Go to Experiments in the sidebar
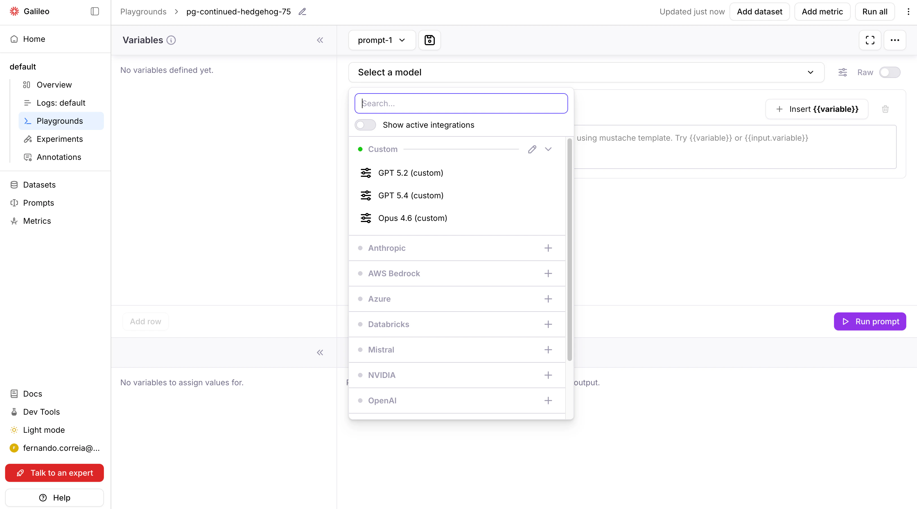 [x=60, y=139]
